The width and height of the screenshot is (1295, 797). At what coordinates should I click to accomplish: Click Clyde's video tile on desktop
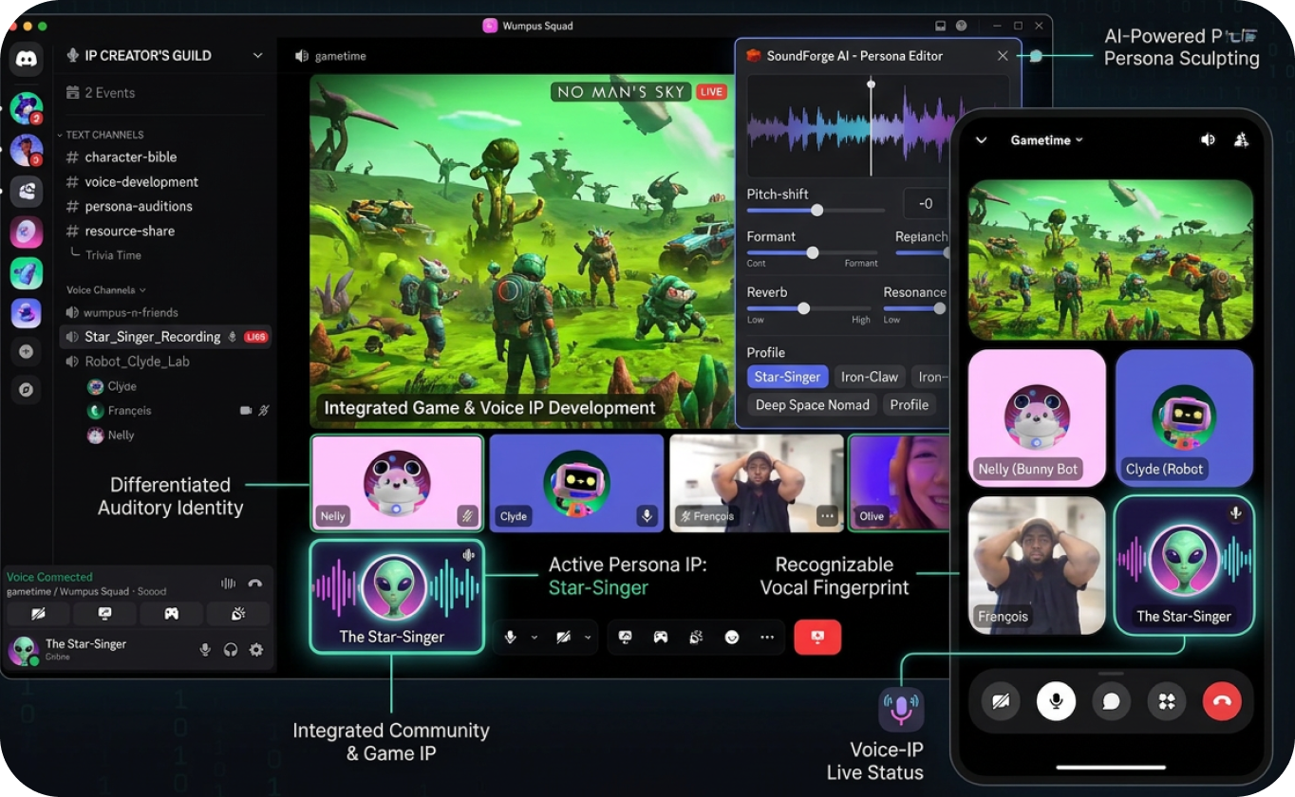pos(576,483)
